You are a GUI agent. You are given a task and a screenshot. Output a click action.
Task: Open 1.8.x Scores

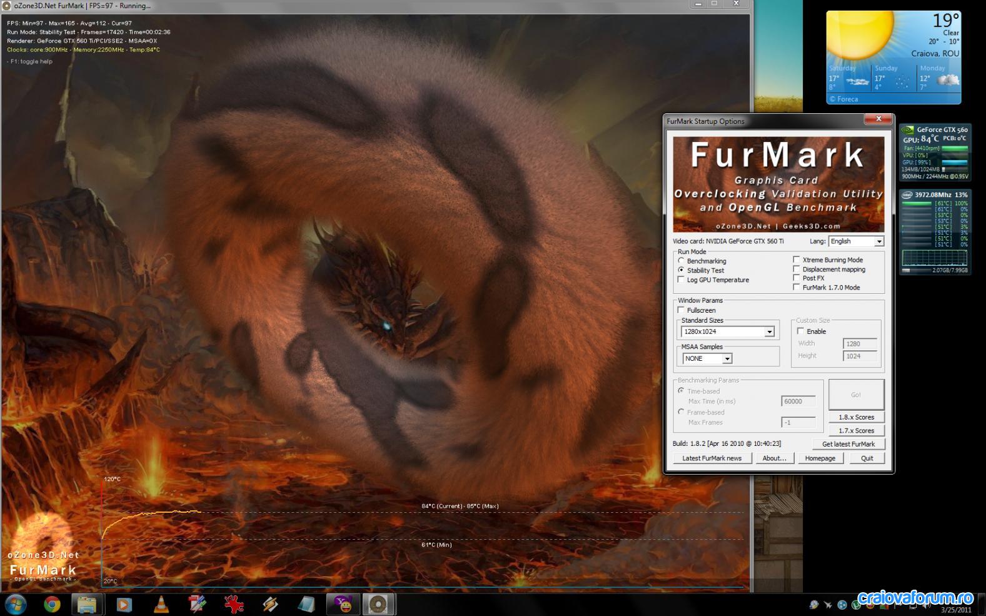pyautogui.click(x=856, y=417)
